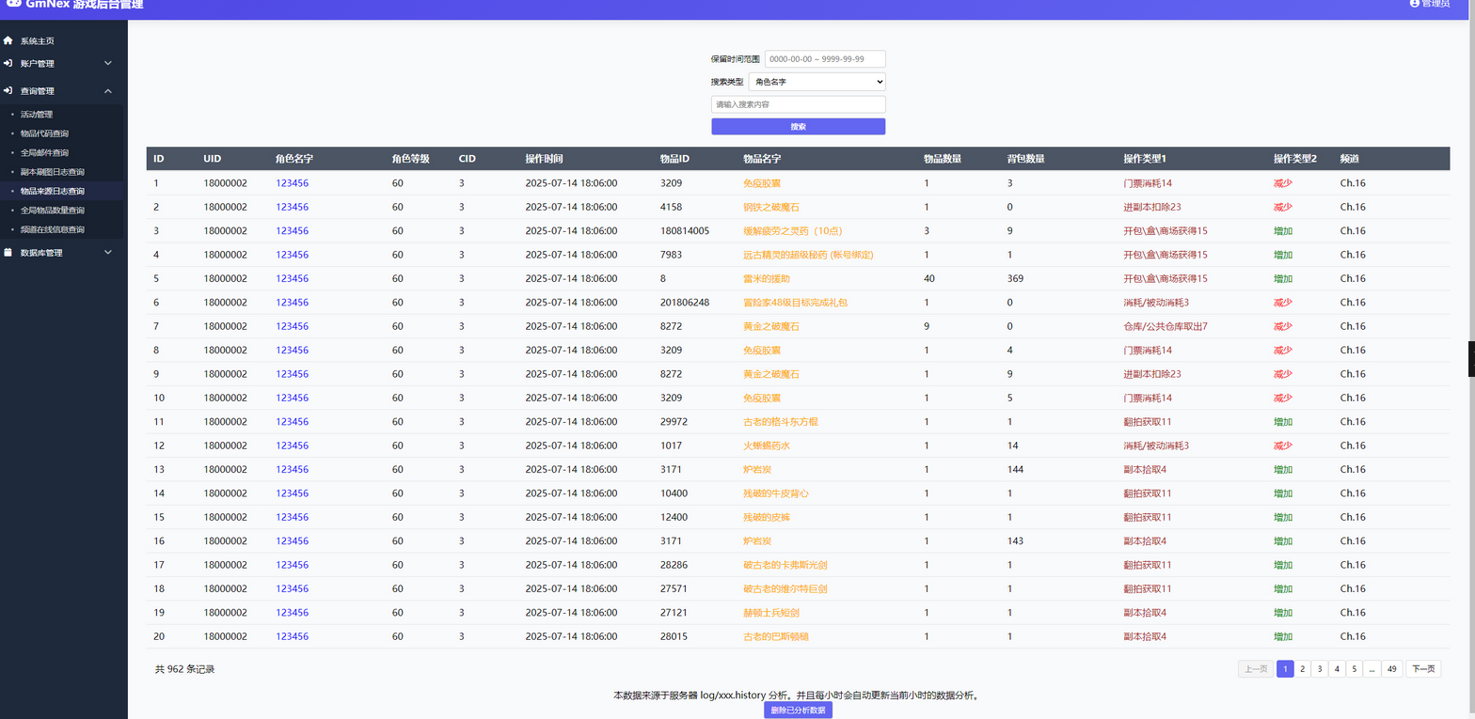1475x719 pixels.
Task: Open 频道在线信息查询 menu item
Action: point(52,229)
